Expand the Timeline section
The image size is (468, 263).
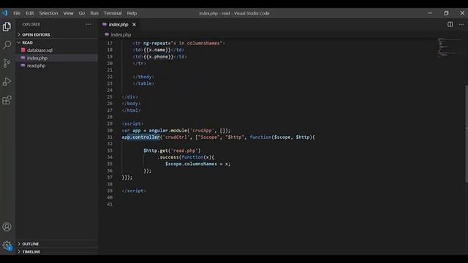click(x=31, y=251)
